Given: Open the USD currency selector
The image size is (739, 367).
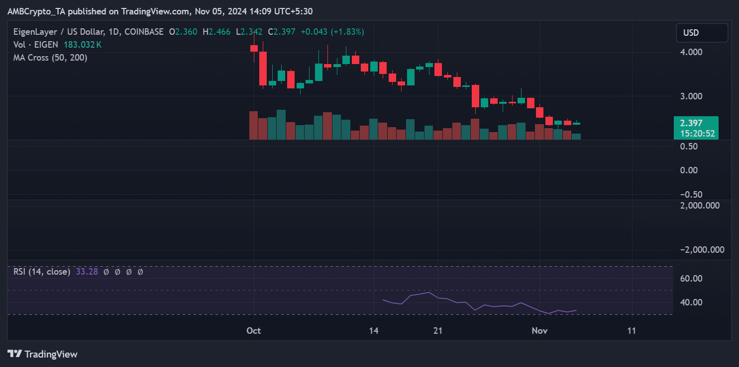Looking at the screenshot, I should point(702,33).
